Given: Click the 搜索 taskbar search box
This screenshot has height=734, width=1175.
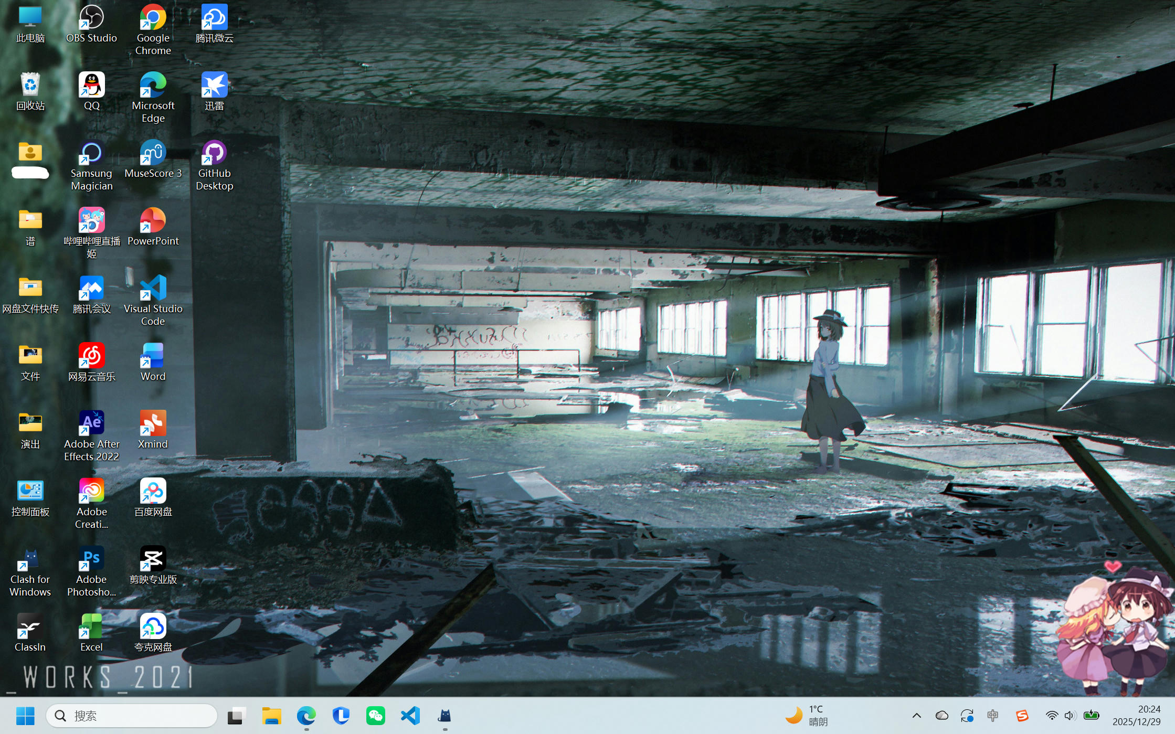Looking at the screenshot, I should [132, 716].
